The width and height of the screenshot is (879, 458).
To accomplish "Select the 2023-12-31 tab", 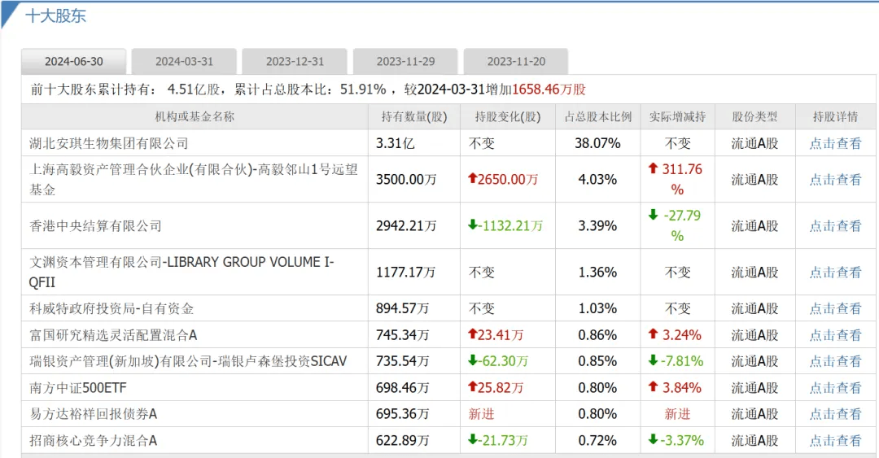I will [295, 62].
